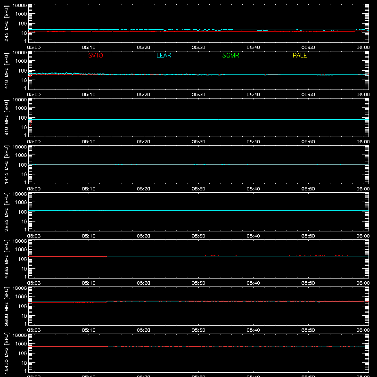Select the 1415 MHz [SFU] axis title
The image size is (377, 377).
coord(6,164)
